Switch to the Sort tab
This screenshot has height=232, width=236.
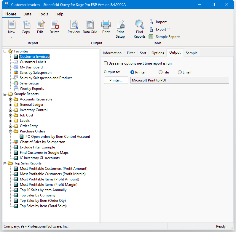143,53
